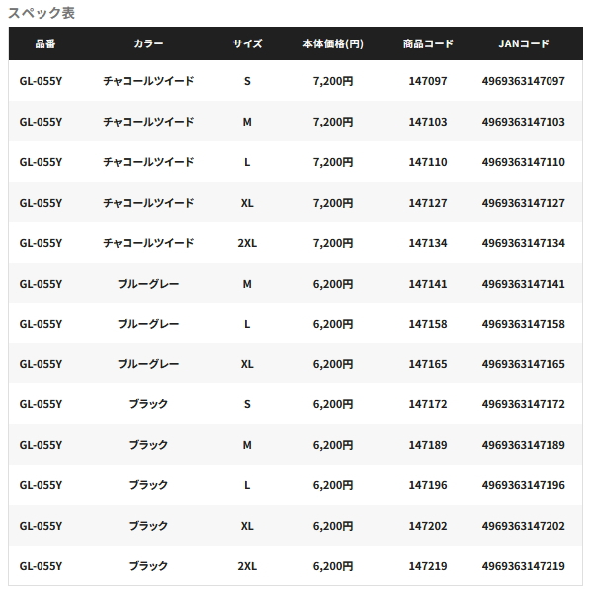Click product code 147202

(x=428, y=526)
